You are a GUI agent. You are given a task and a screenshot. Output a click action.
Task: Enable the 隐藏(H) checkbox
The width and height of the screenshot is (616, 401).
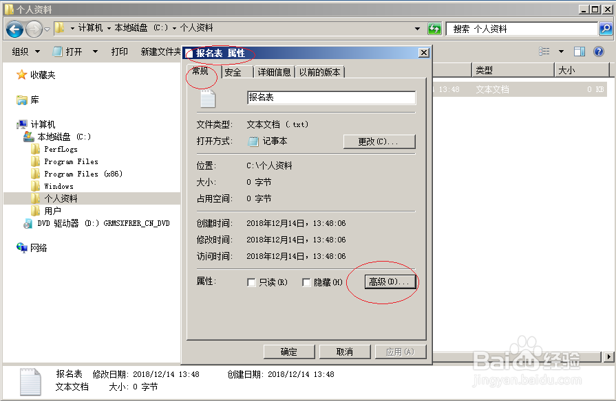tap(306, 282)
